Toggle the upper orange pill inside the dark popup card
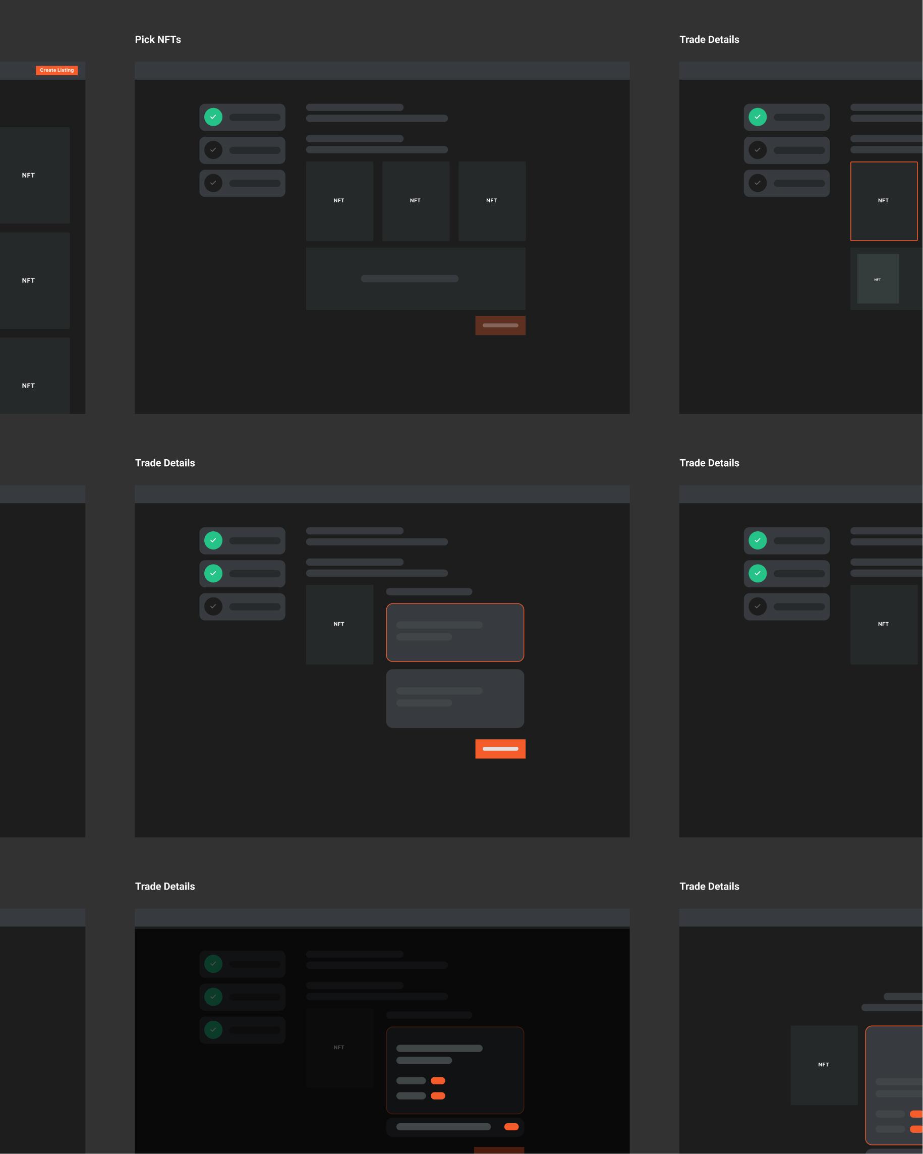 point(438,1081)
